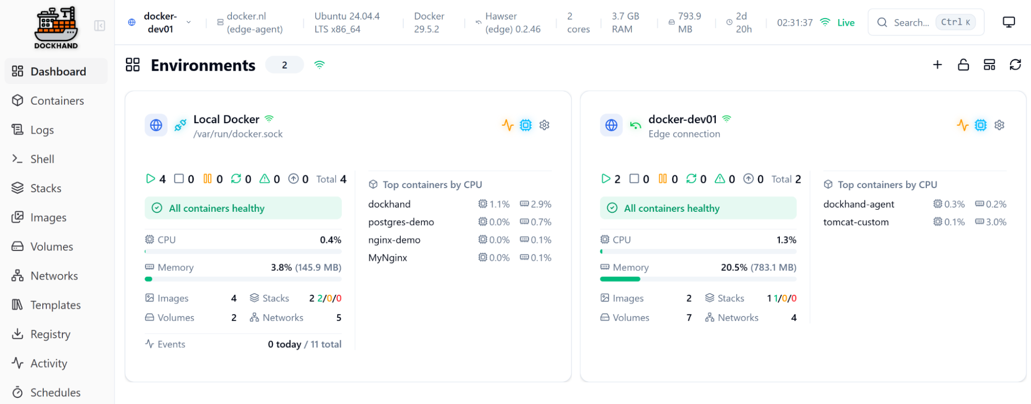Toggle activity pulse icon on docker-dev01 card
This screenshot has width=1031, height=404.
pyautogui.click(x=963, y=125)
